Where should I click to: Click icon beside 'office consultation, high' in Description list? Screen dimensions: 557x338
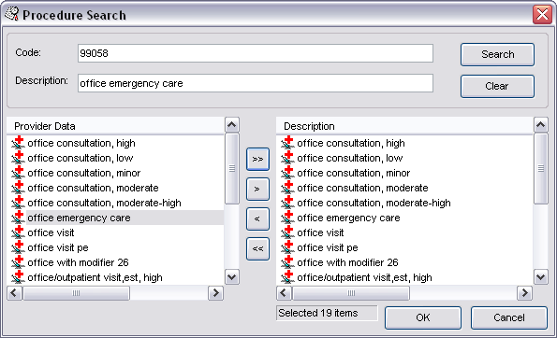287,143
